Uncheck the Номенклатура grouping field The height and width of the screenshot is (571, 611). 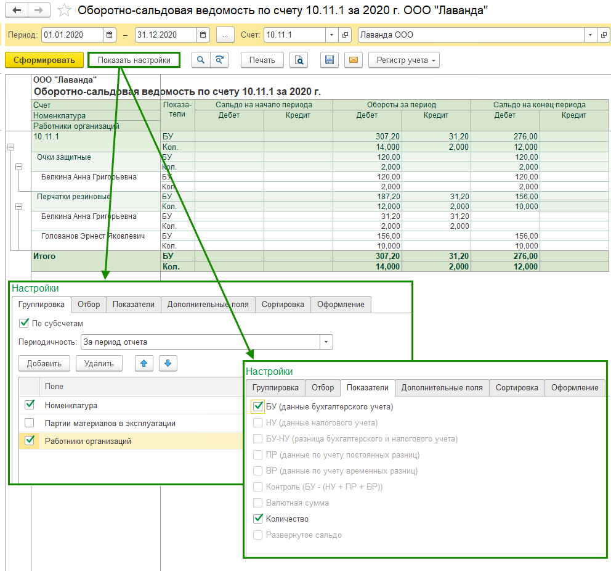30,405
